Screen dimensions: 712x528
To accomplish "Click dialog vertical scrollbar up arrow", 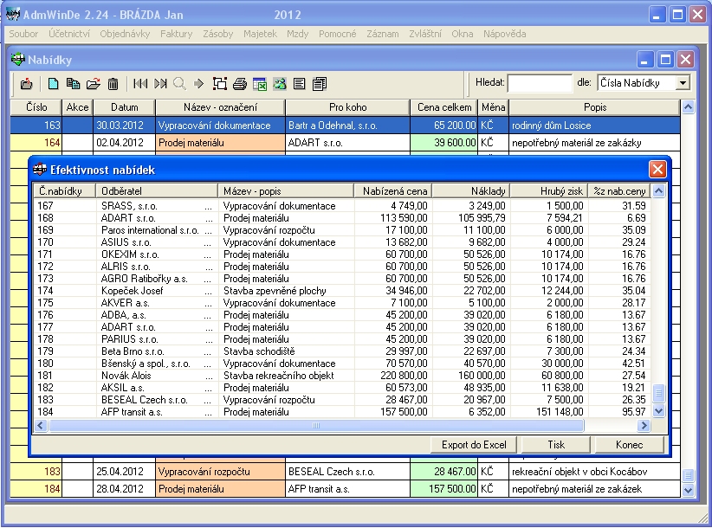I will tap(658, 191).
